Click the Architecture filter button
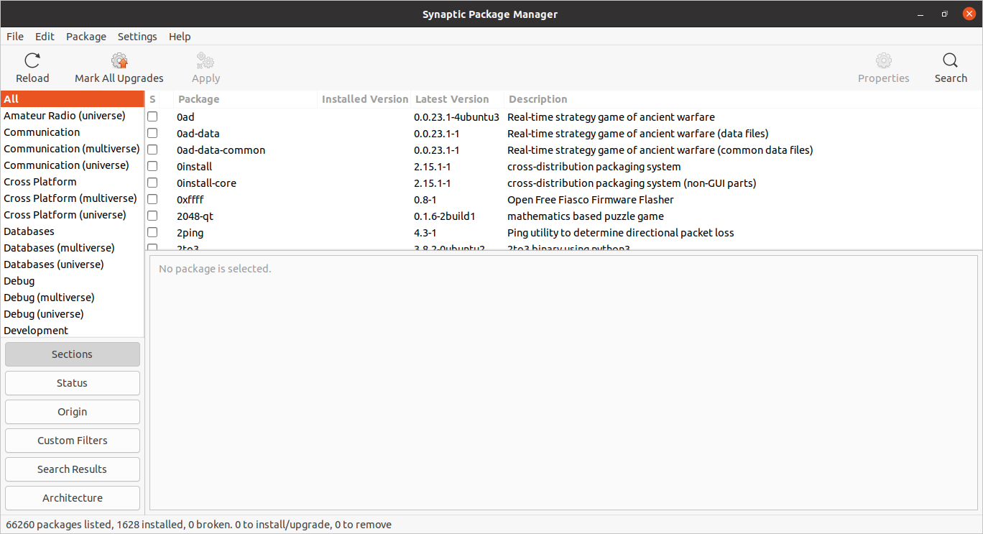 point(73,498)
